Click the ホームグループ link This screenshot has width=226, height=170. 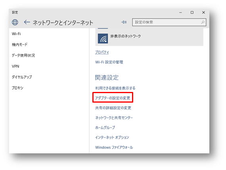pyautogui.click(x=105, y=128)
